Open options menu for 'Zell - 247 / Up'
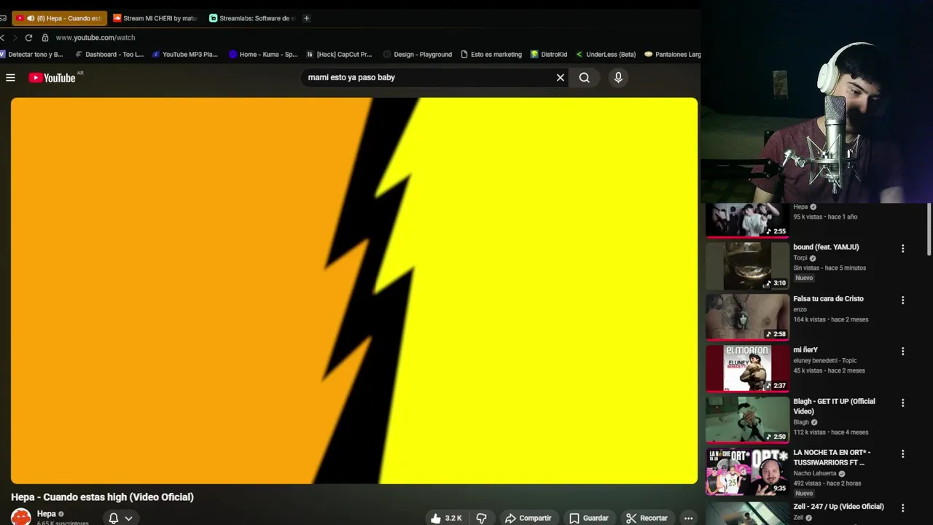Screen dimensions: 933x525 pyautogui.click(x=902, y=508)
